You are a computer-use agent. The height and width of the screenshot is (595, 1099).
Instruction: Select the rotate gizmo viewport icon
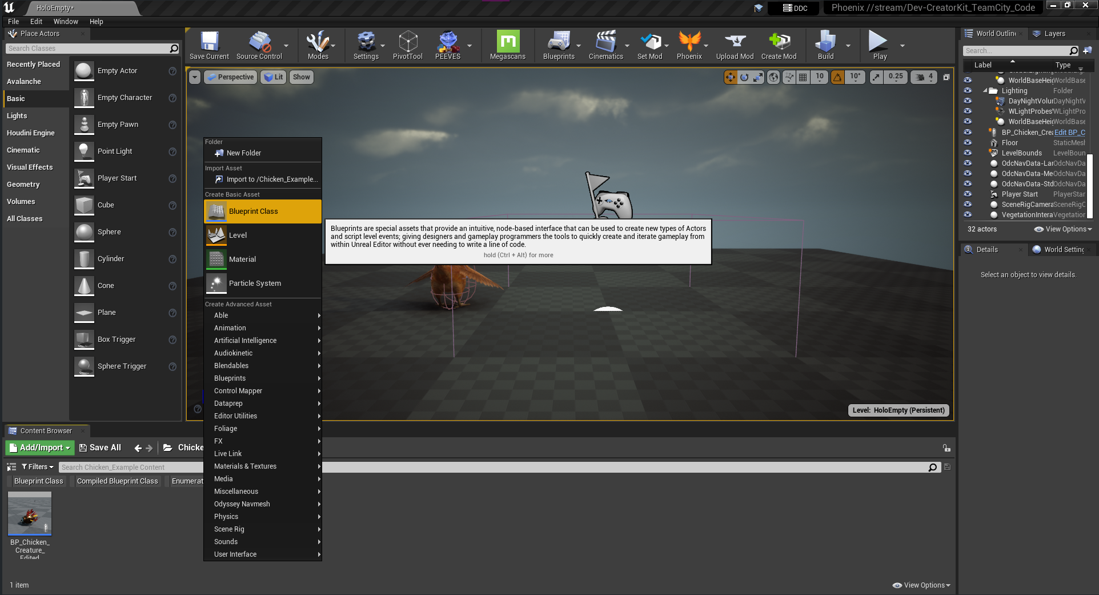(x=744, y=77)
